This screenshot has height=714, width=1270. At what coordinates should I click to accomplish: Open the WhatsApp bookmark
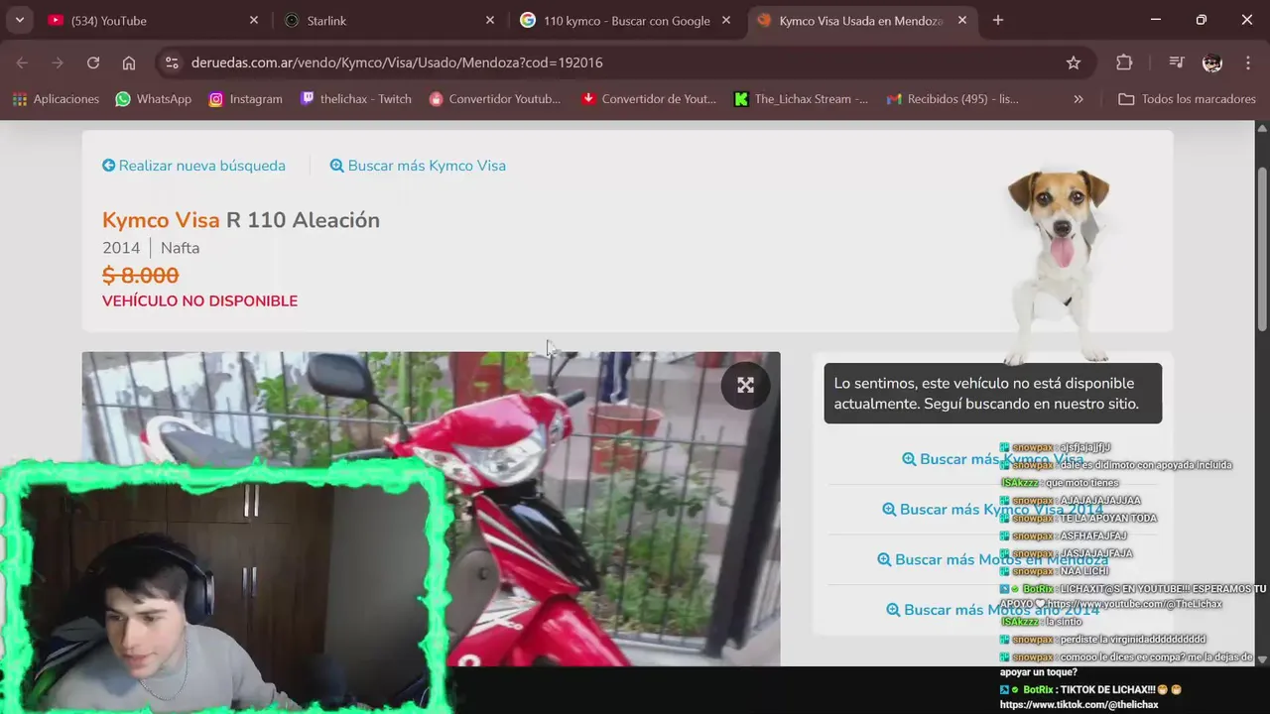click(154, 99)
